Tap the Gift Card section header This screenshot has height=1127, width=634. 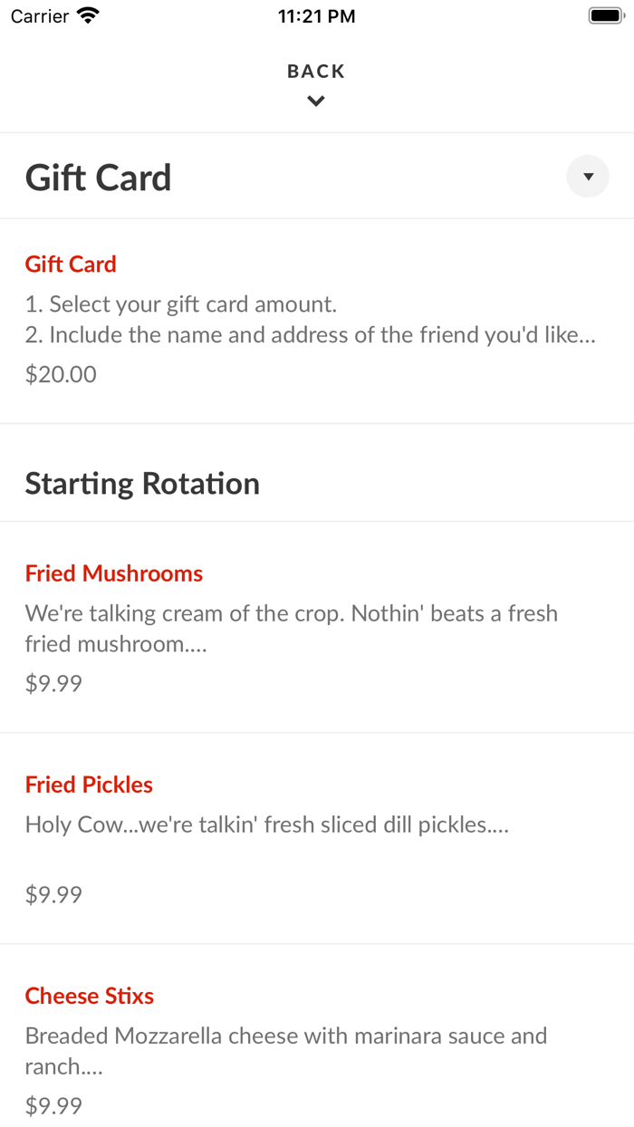98,178
